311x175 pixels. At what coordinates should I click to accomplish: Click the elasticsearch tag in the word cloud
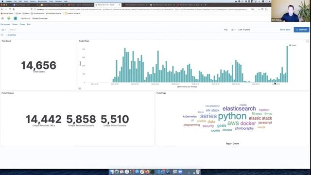pyautogui.click(x=239, y=109)
